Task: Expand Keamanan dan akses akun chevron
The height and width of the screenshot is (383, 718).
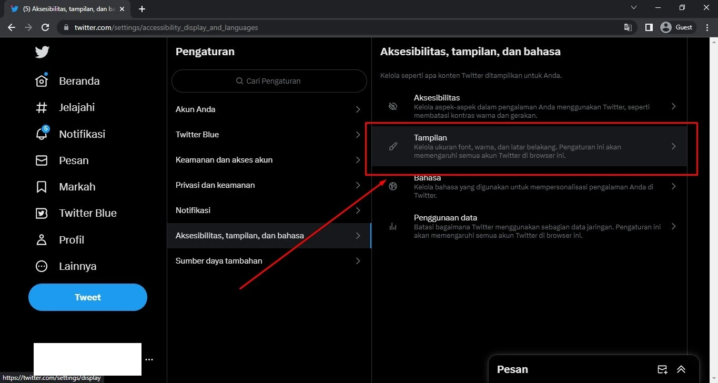Action: (358, 160)
